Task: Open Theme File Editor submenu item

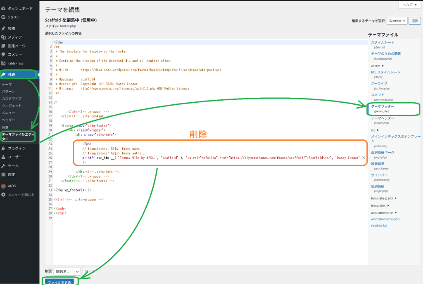Action: click(19, 137)
